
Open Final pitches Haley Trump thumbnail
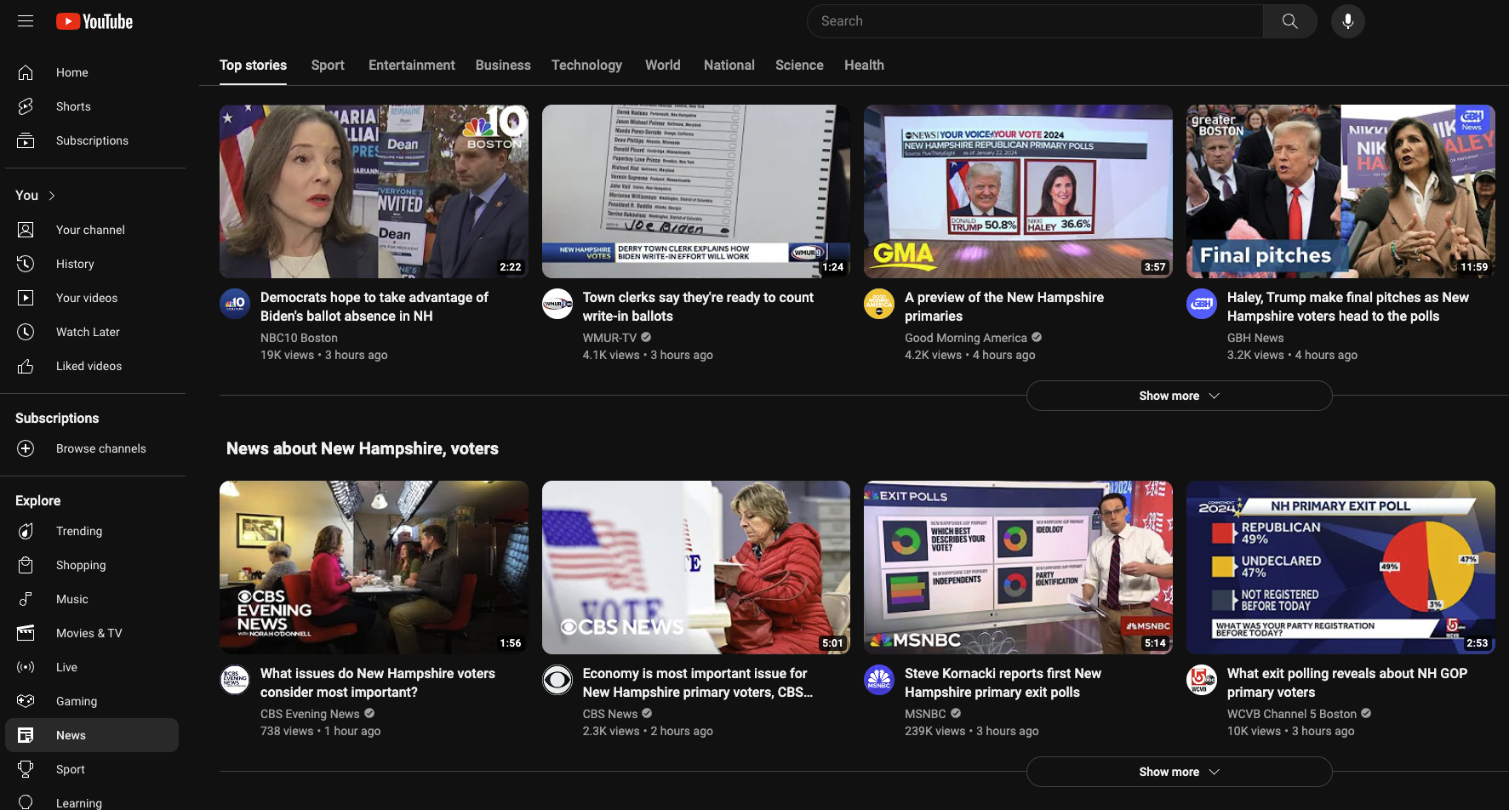click(1340, 191)
